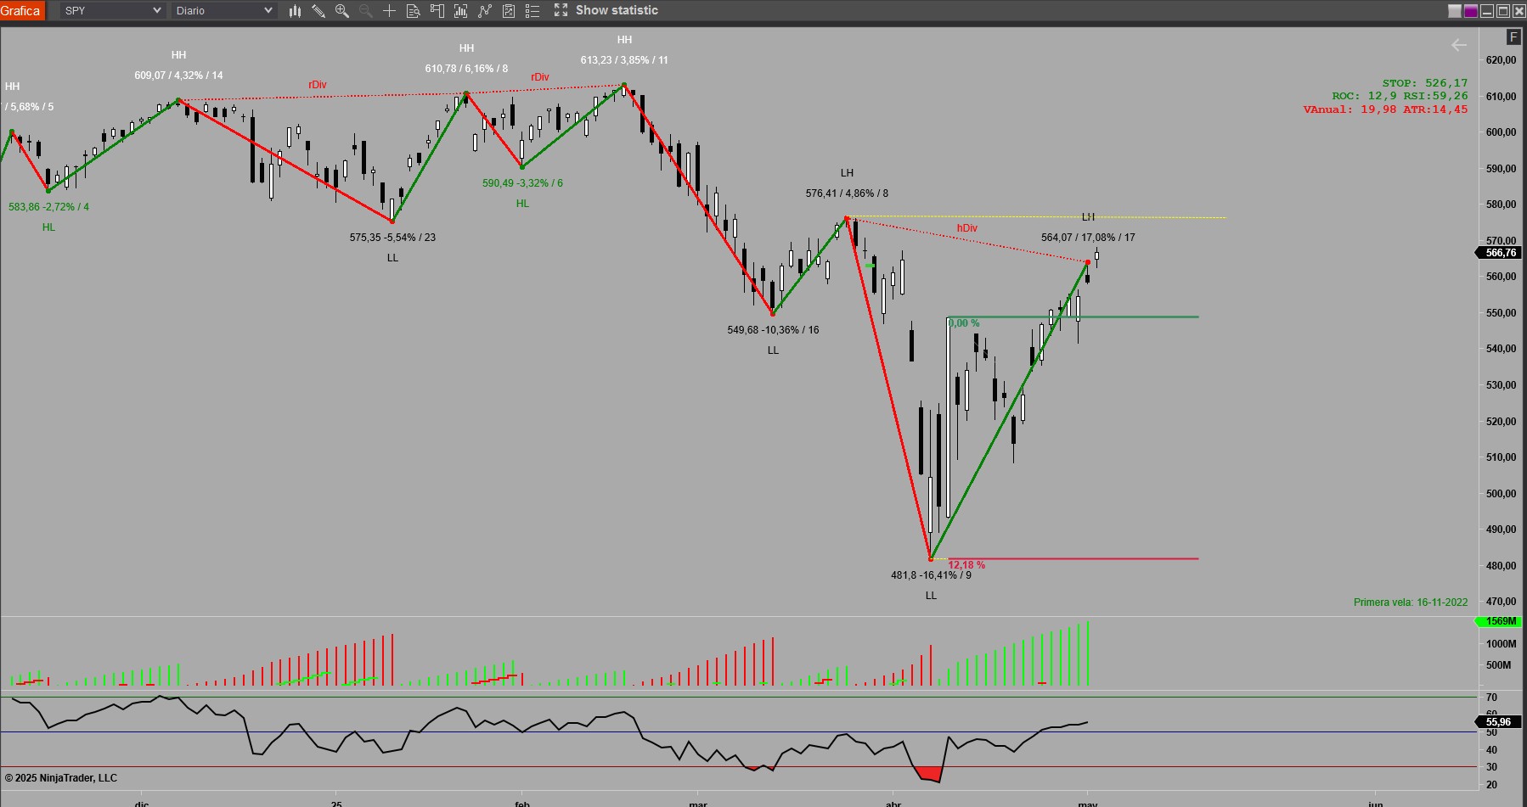1527x807 pixels.
Task: Click the purple link color swatch
Action: point(1471,11)
